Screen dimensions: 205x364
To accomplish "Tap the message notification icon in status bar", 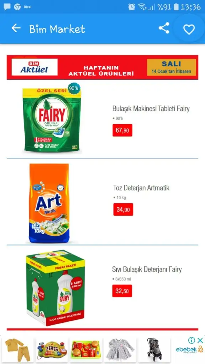I will [7, 7].
